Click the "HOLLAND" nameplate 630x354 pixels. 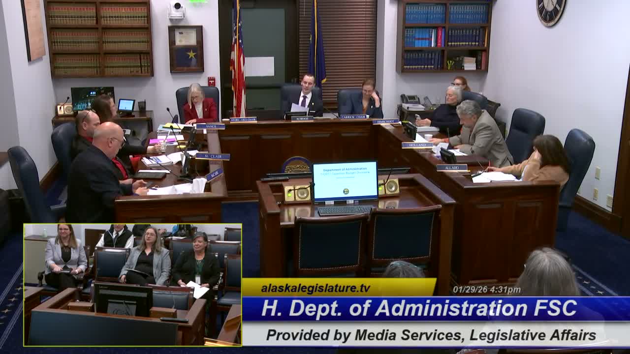(x=417, y=145)
